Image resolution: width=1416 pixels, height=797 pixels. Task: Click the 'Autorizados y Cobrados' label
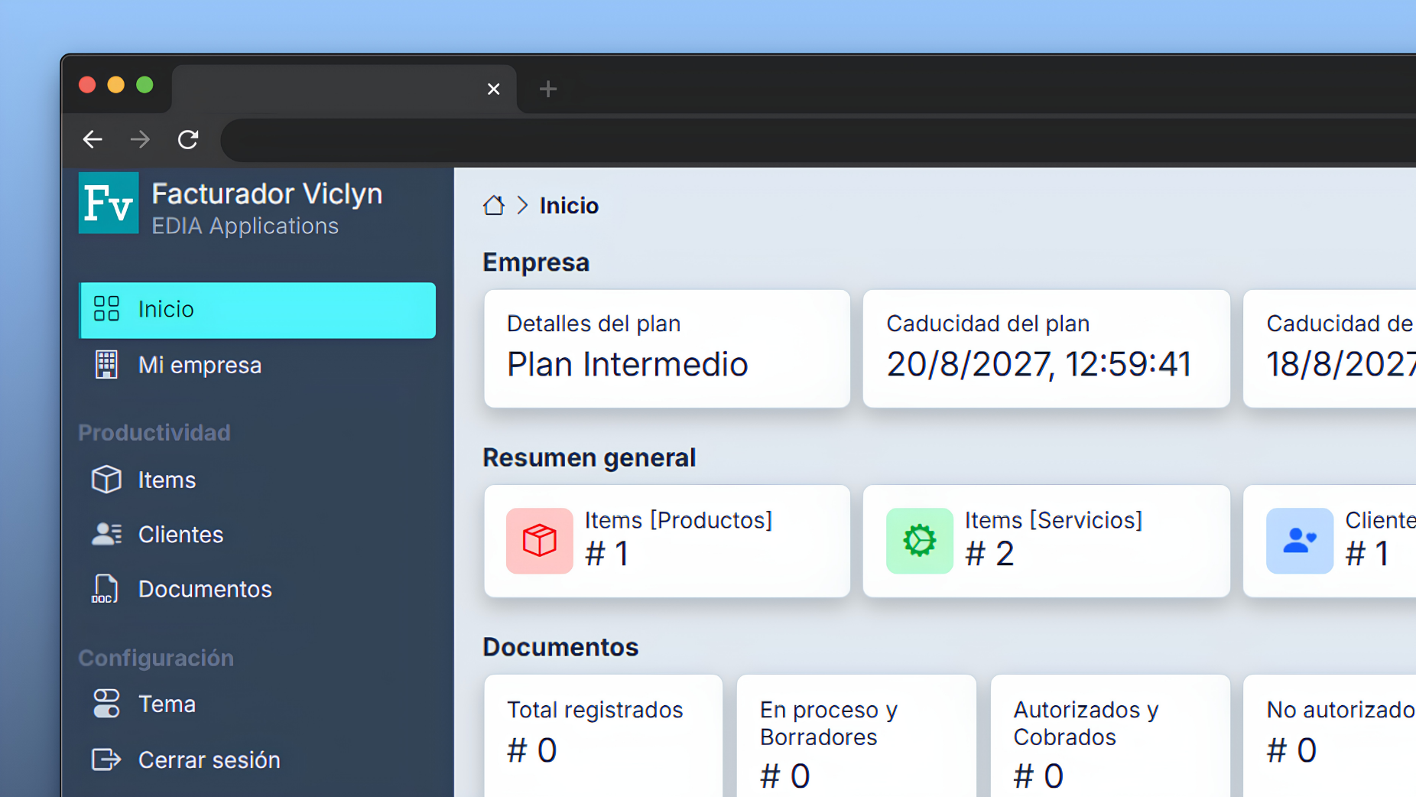click(1086, 724)
